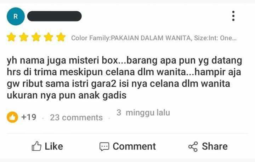Tap the Like button label
This screenshot has width=255, height=162.
coord(54,146)
